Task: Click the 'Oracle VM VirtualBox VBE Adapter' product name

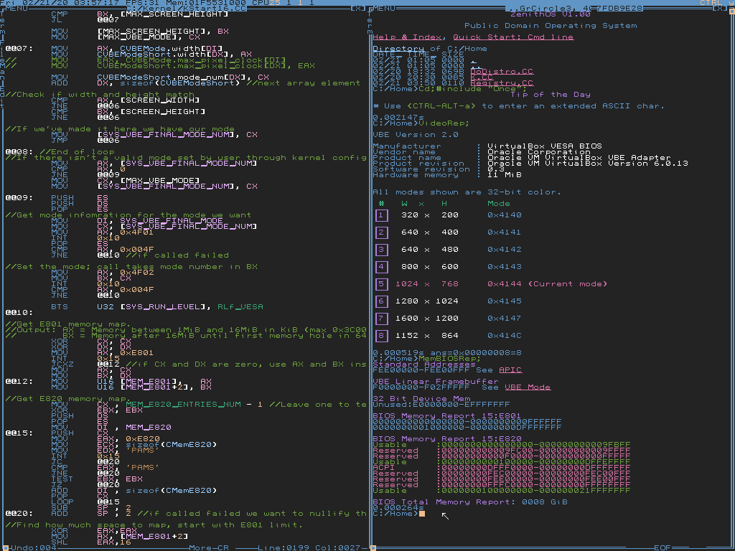Action: (579, 157)
